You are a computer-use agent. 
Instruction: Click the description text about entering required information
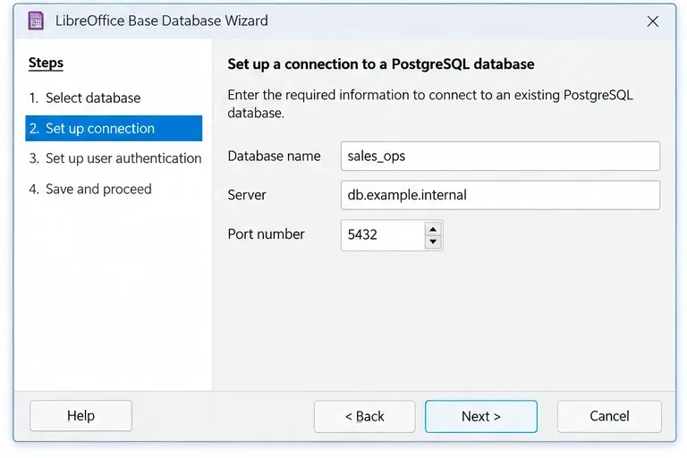coord(430,104)
